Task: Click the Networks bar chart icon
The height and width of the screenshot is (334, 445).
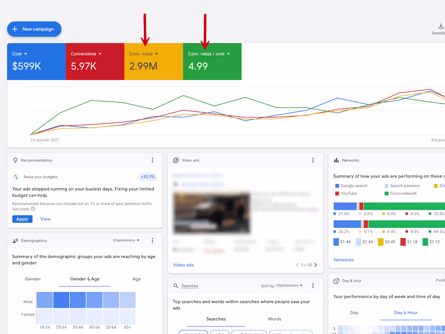Action: click(336, 160)
